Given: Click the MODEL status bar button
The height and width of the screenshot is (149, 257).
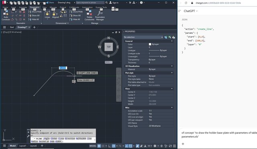Looking at the screenshot, I should coord(93,146).
